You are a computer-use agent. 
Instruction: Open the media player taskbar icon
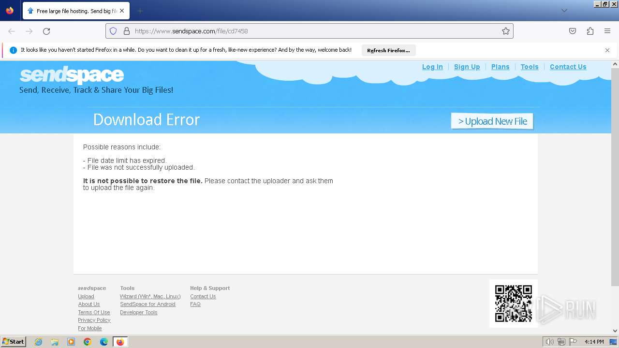(71, 342)
